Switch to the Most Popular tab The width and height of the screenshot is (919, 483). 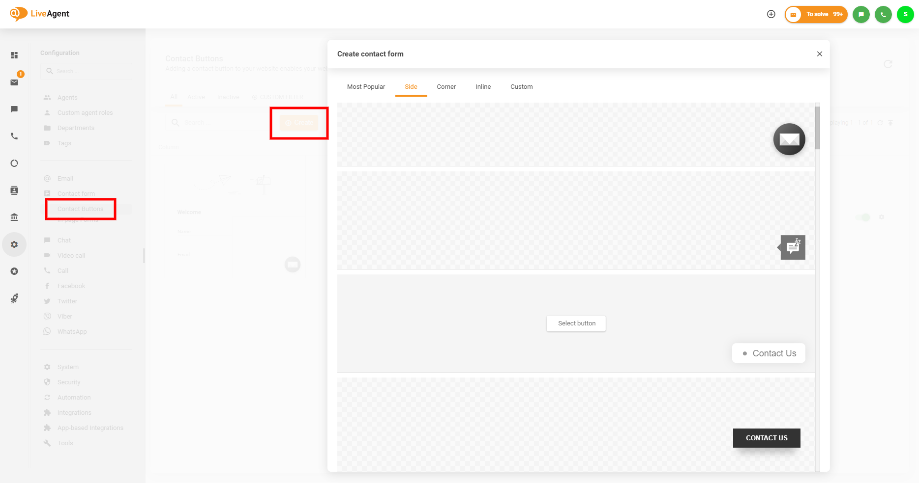click(x=366, y=87)
